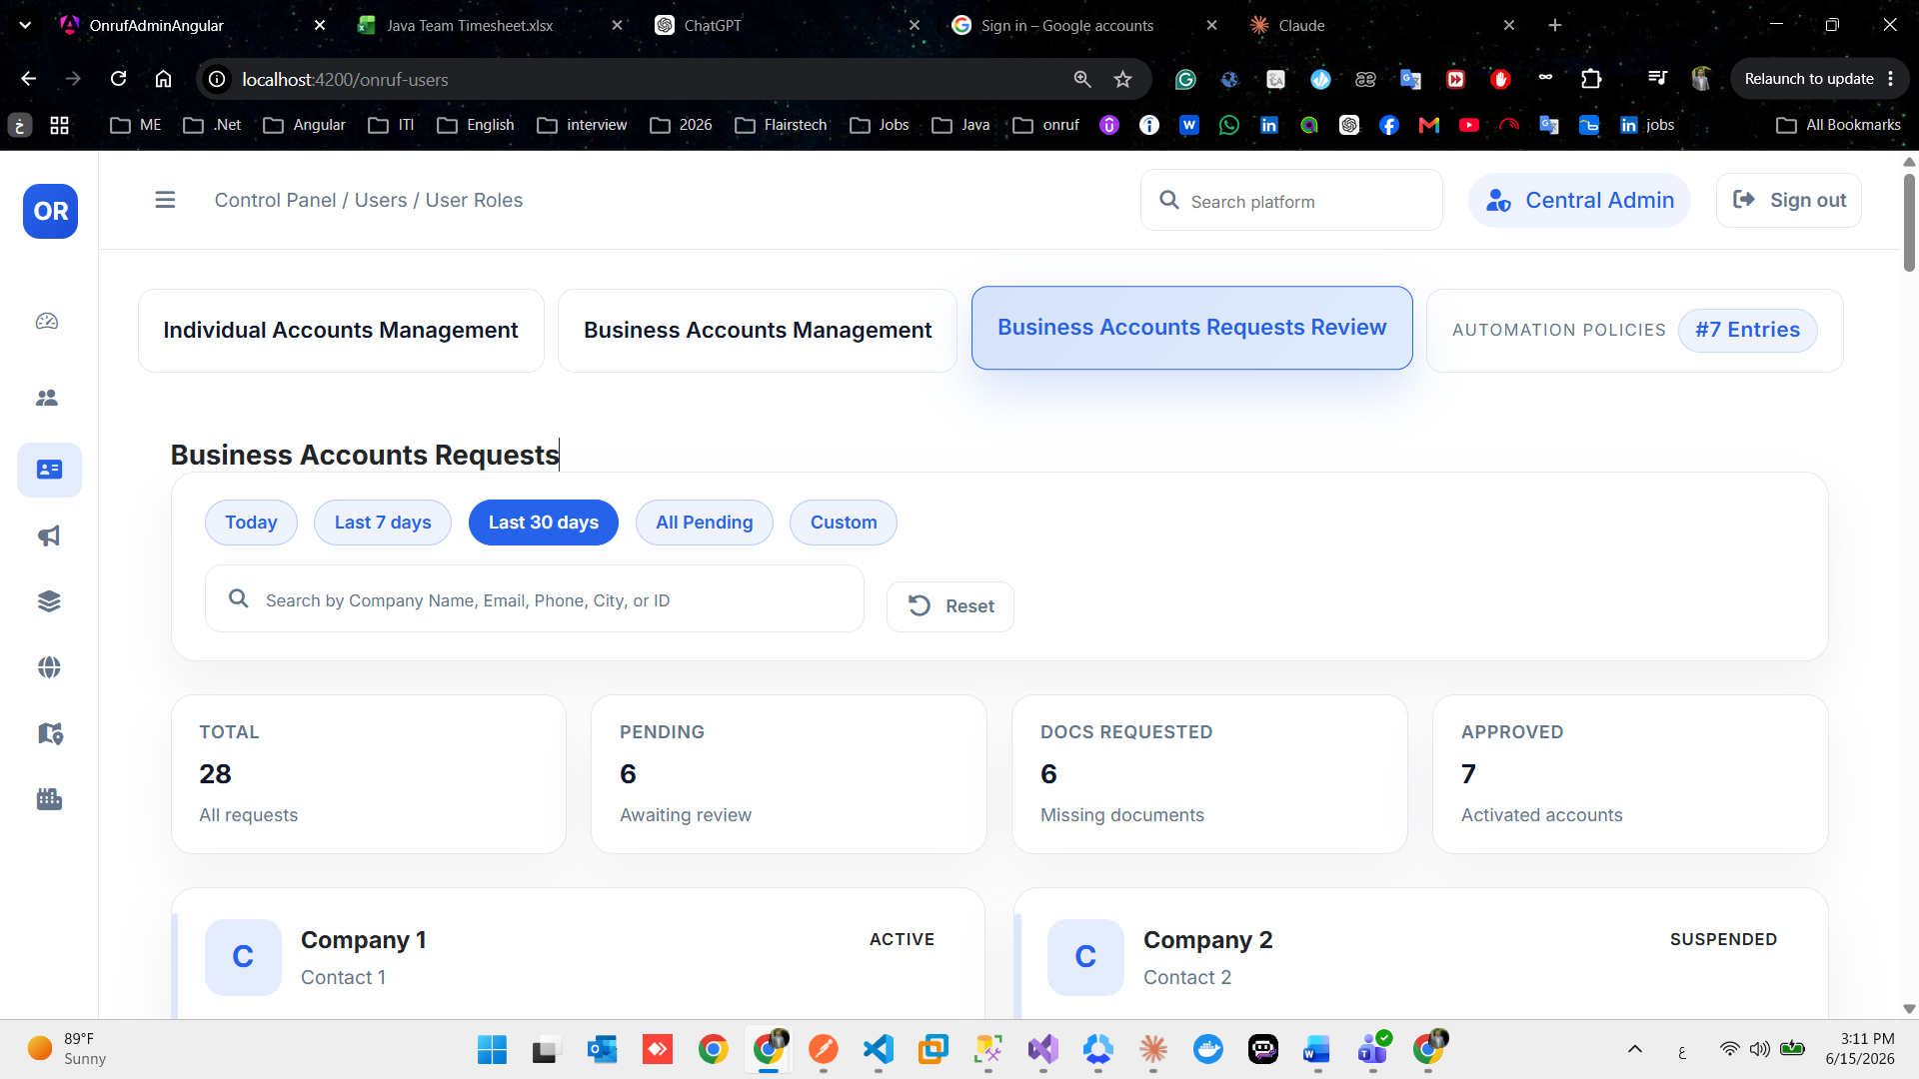Open the Angular bookmarks folder
This screenshot has height=1079, width=1919.
[x=305, y=125]
